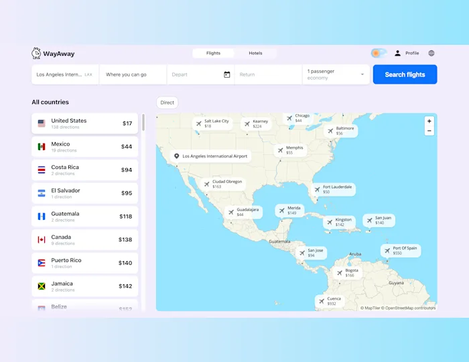Select Jamaica $142 country card
The height and width of the screenshot is (362, 469).
click(x=84, y=286)
